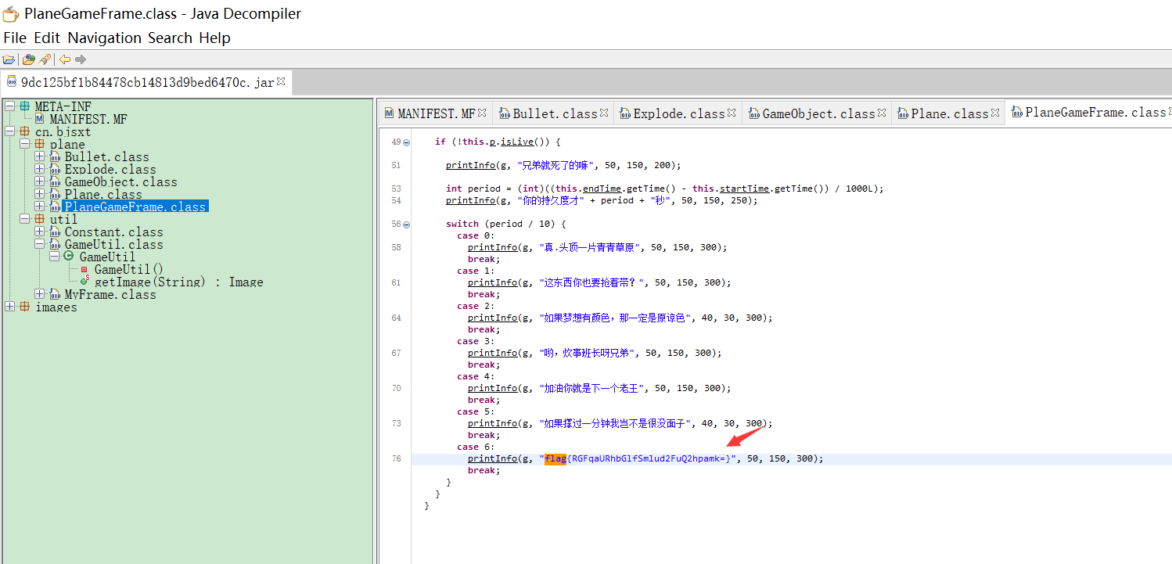Click the Open All Recent Files toolbar icon
This screenshot has height=564, width=1172.
pyautogui.click(x=28, y=59)
